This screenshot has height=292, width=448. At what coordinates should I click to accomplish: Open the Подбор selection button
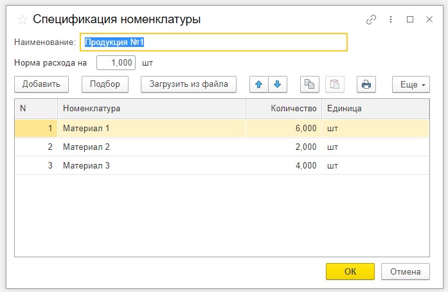105,84
